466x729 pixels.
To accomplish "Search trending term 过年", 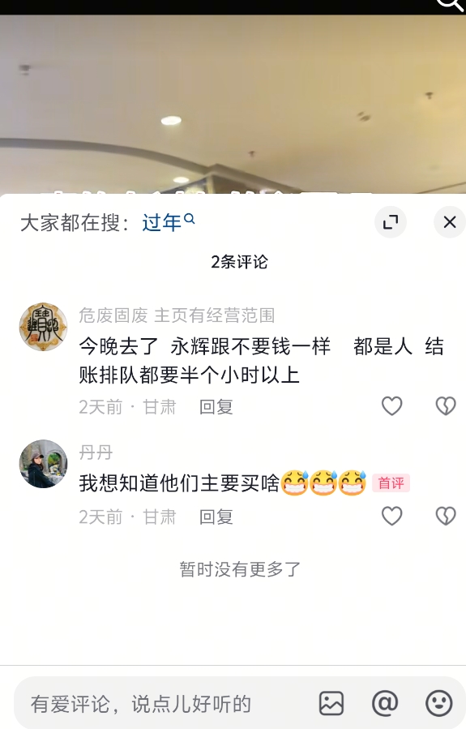I will click(x=169, y=222).
